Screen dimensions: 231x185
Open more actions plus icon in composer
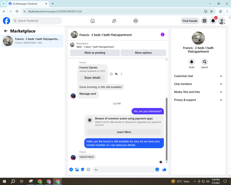pyautogui.click(x=71, y=170)
